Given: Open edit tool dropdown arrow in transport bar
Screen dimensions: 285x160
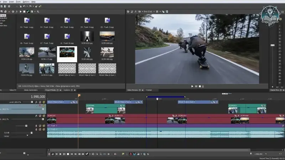Looking at the screenshot, I should tap(90, 154).
